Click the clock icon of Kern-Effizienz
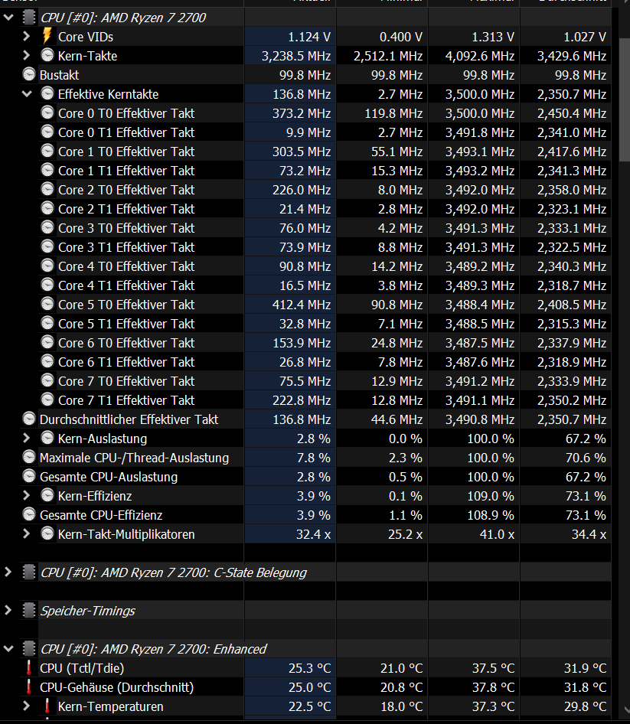 [47, 495]
